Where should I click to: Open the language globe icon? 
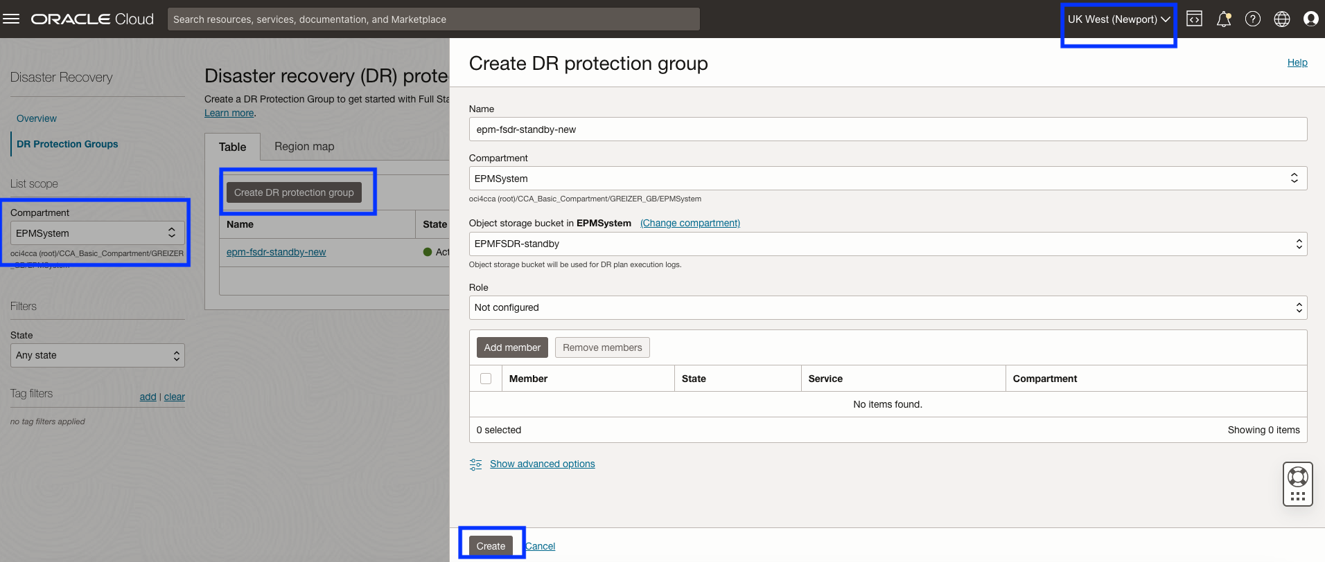coord(1282,19)
